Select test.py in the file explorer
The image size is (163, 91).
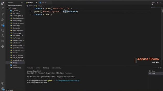pyautogui.click(x=15, y=63)
